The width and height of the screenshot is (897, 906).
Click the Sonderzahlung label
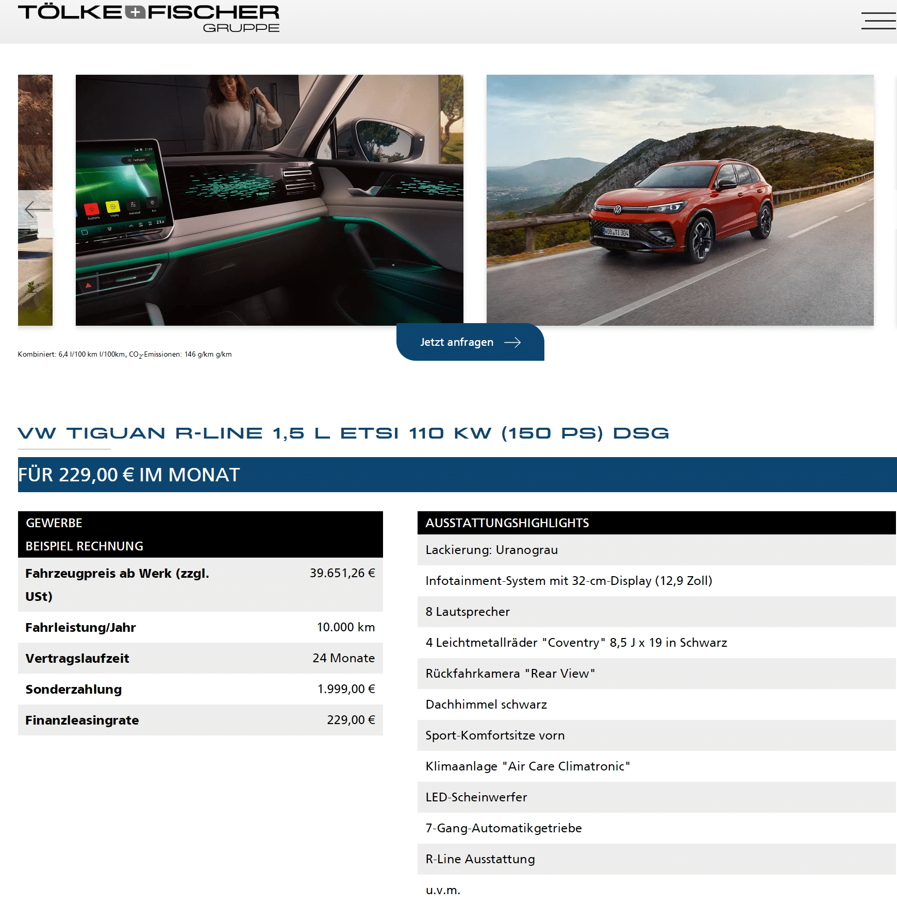74,689
